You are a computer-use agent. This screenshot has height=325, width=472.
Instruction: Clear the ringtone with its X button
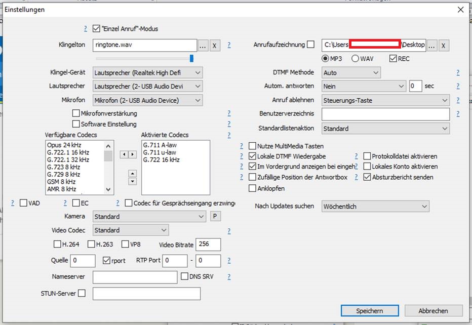pos(215,45)
